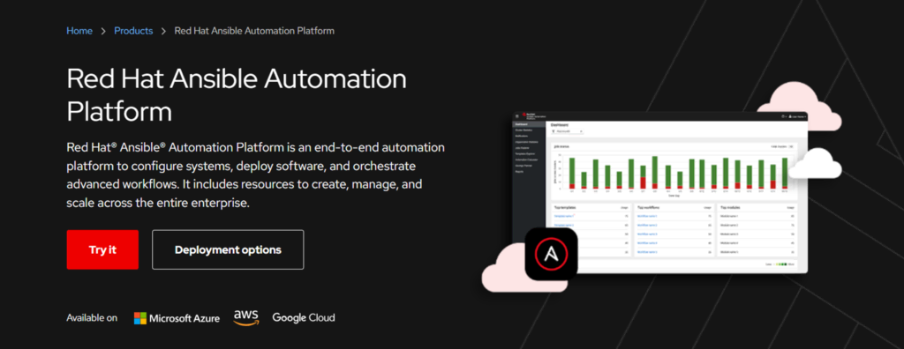Click the red Try it button
The width and height of the screenshot is (904, 349).
(x=102, y=249)
